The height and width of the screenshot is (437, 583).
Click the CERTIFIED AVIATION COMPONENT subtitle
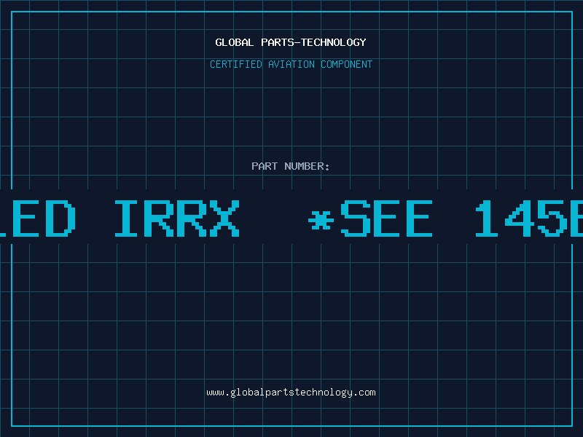(x=291, y=64)
